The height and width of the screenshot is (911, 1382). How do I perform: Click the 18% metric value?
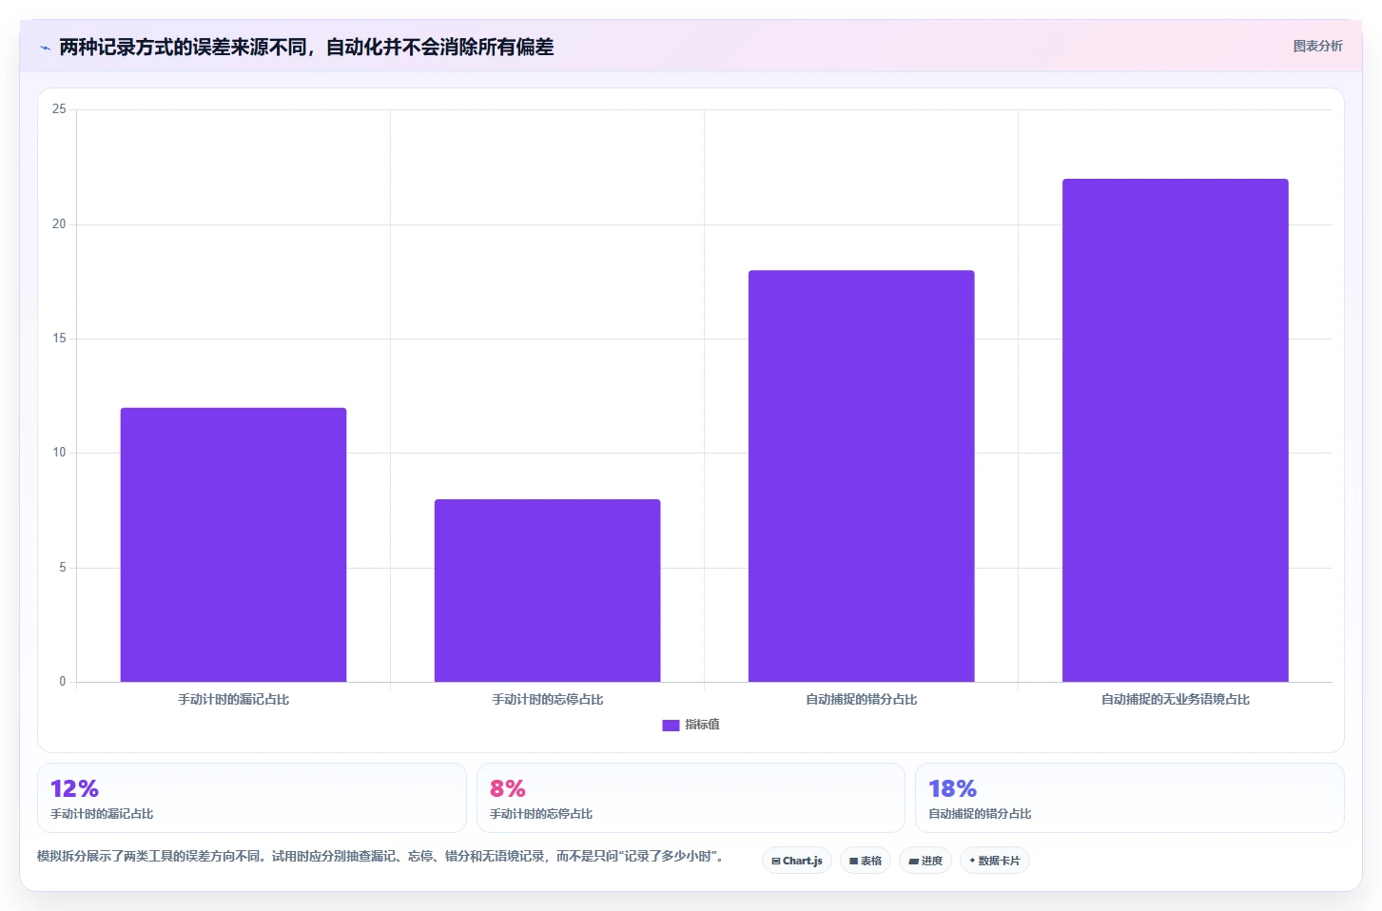point(953,788)
